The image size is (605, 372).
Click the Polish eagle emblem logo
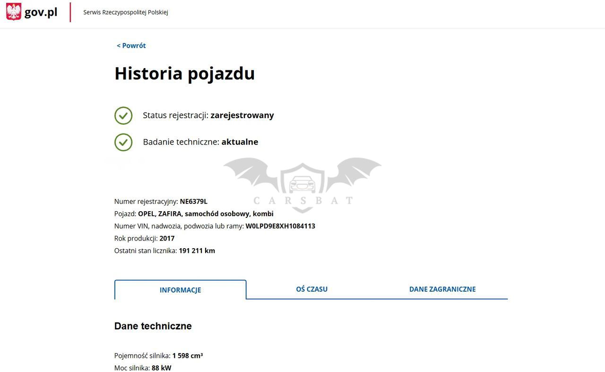pos(14,12)
